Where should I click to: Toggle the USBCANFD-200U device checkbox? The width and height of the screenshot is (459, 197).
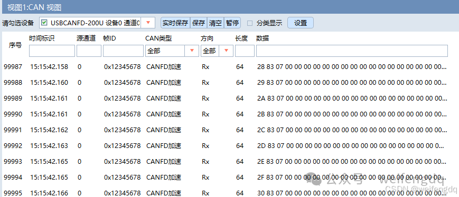pos(44,23)
